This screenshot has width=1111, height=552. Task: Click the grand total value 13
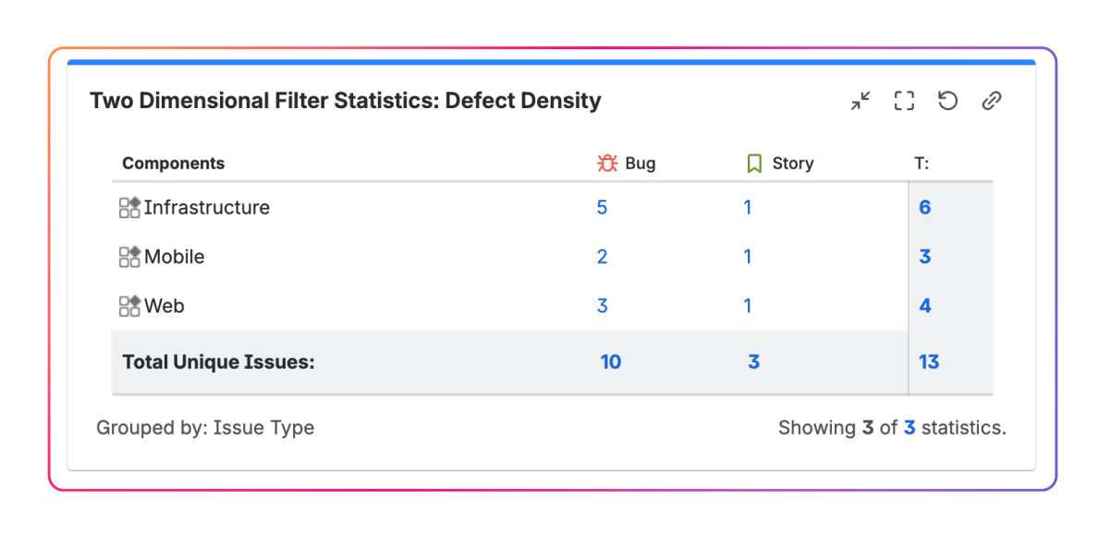929,362
